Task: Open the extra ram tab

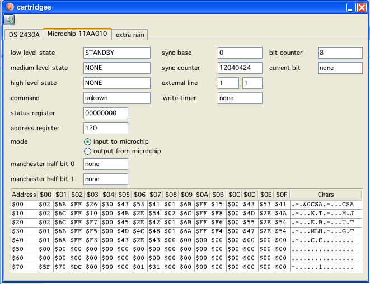Action: tap(131, 35)
